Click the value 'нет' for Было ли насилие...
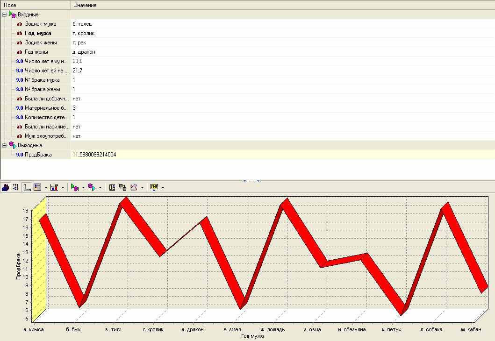Image resolution: width=495 pixels, height=341 pixels. [76, 127]
